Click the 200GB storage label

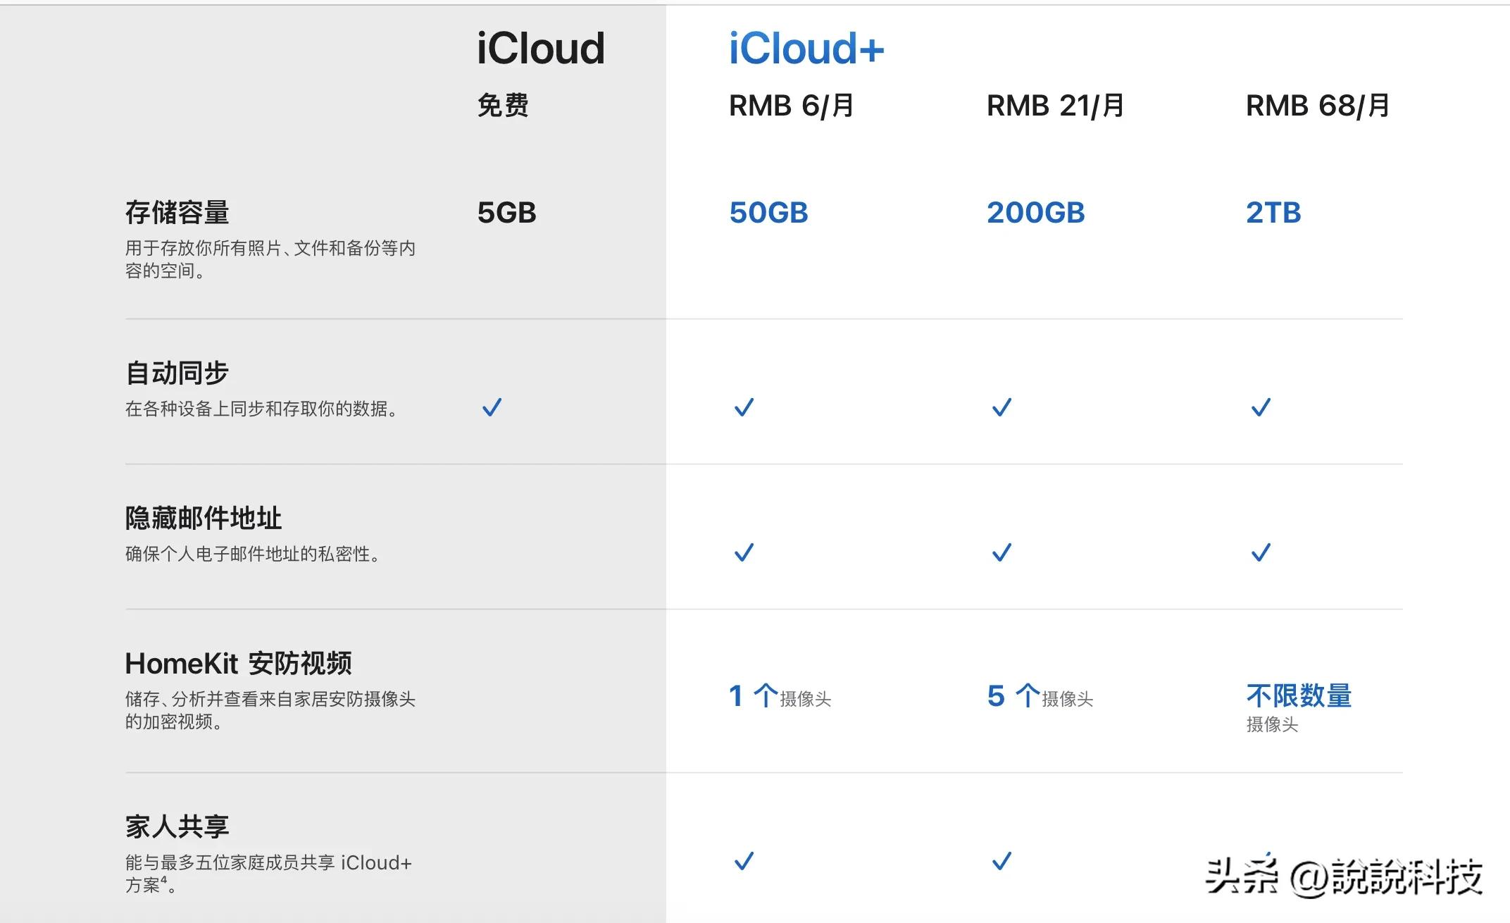tap(1035, 213)
